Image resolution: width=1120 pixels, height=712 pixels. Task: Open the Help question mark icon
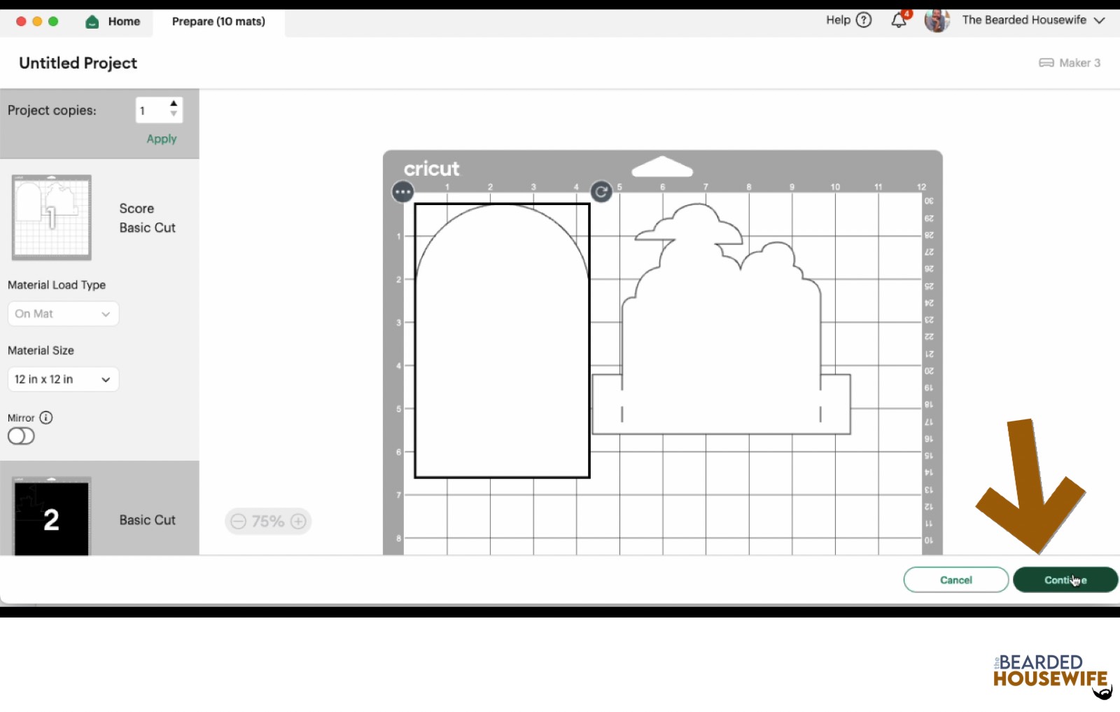coord(864,20)
